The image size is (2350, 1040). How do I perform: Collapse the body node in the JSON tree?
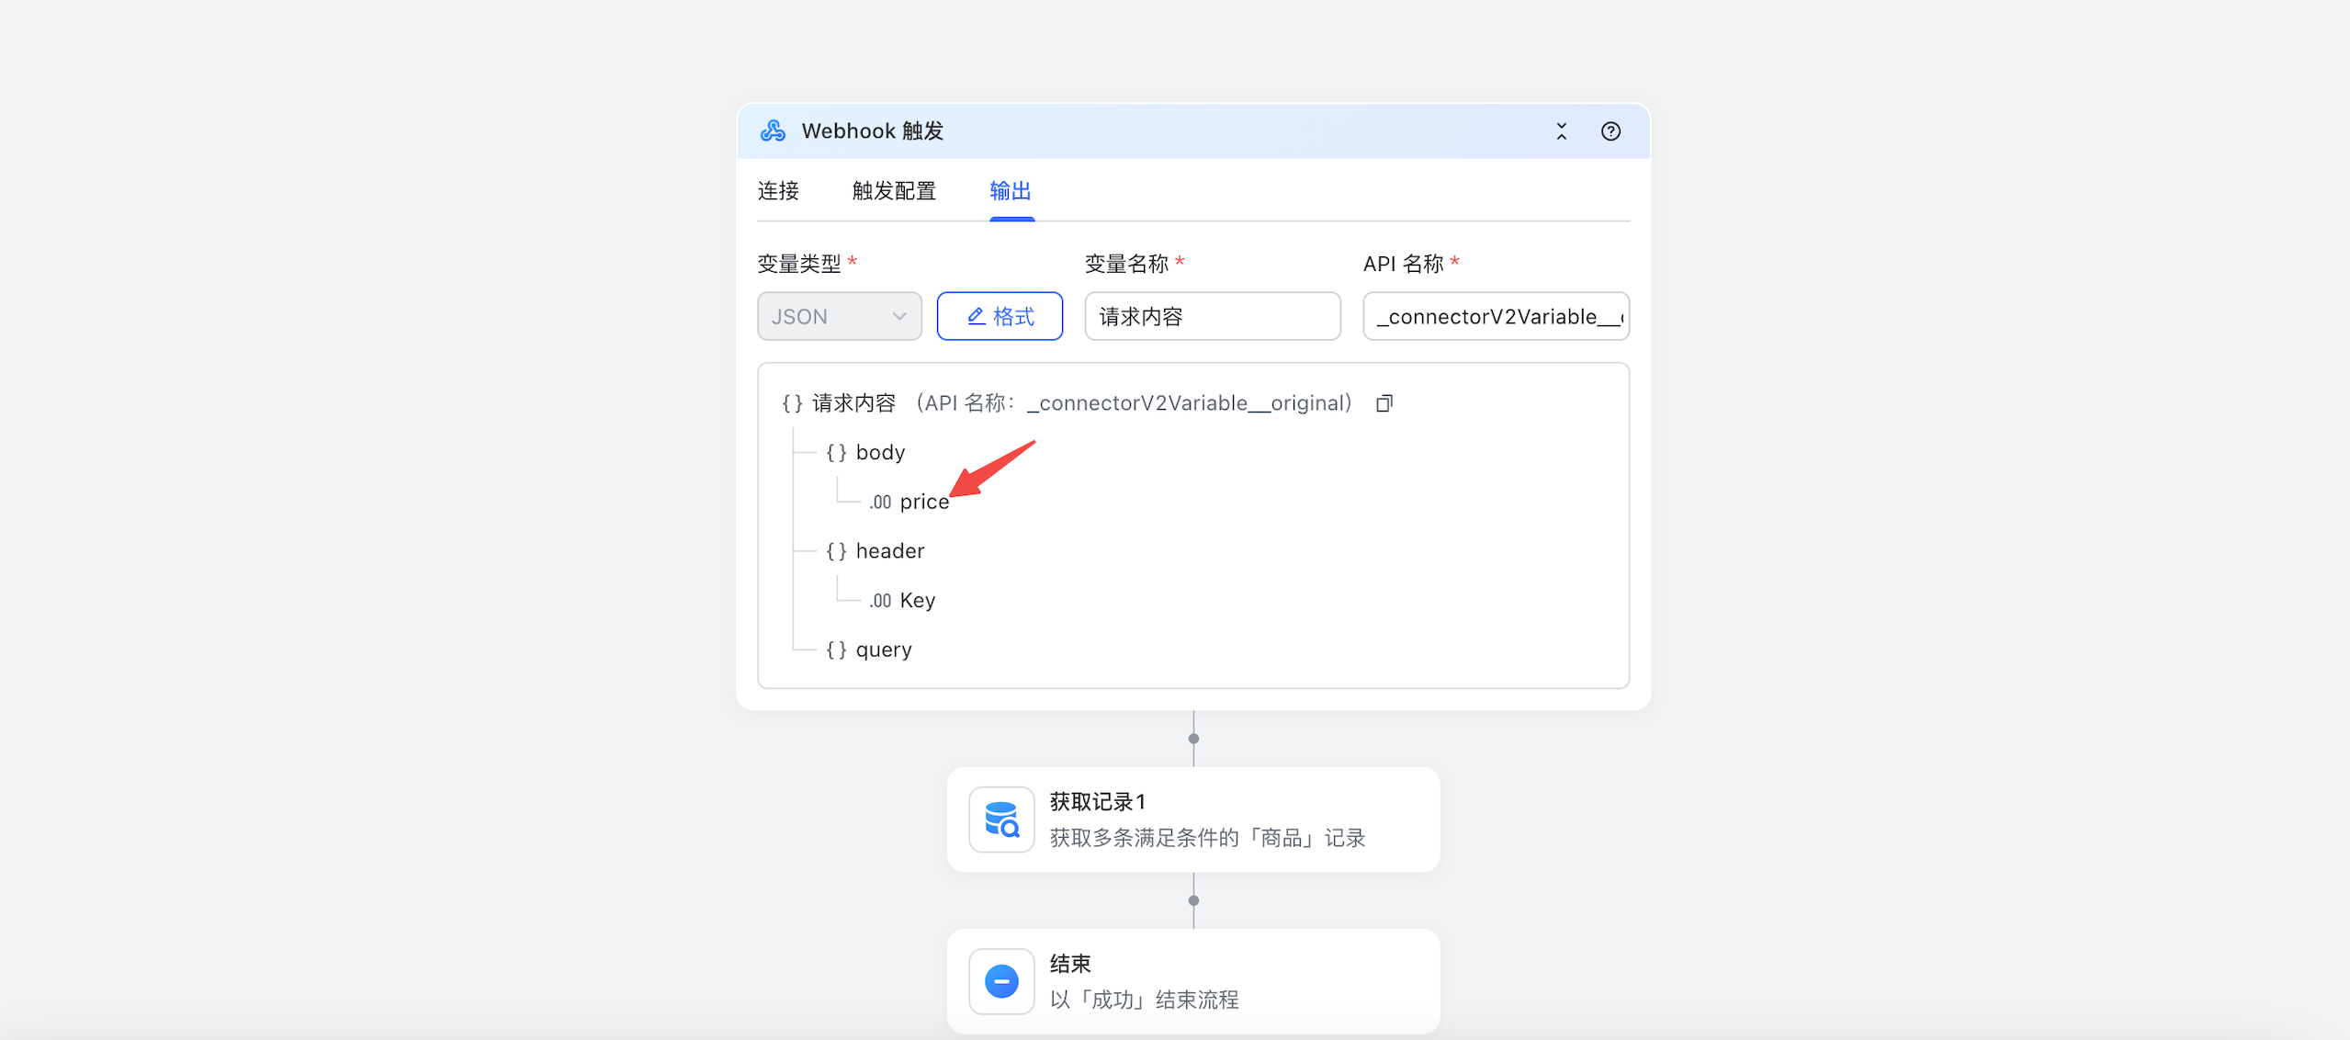coord(837,452)
